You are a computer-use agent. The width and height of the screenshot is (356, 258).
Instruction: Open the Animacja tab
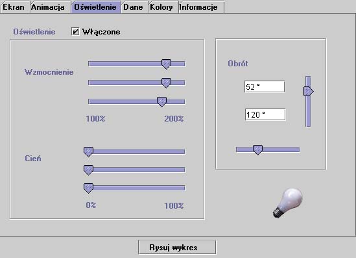[51, 7]
